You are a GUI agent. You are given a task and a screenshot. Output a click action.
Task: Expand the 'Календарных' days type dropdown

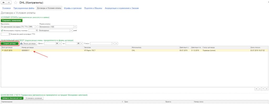[71, 31]
